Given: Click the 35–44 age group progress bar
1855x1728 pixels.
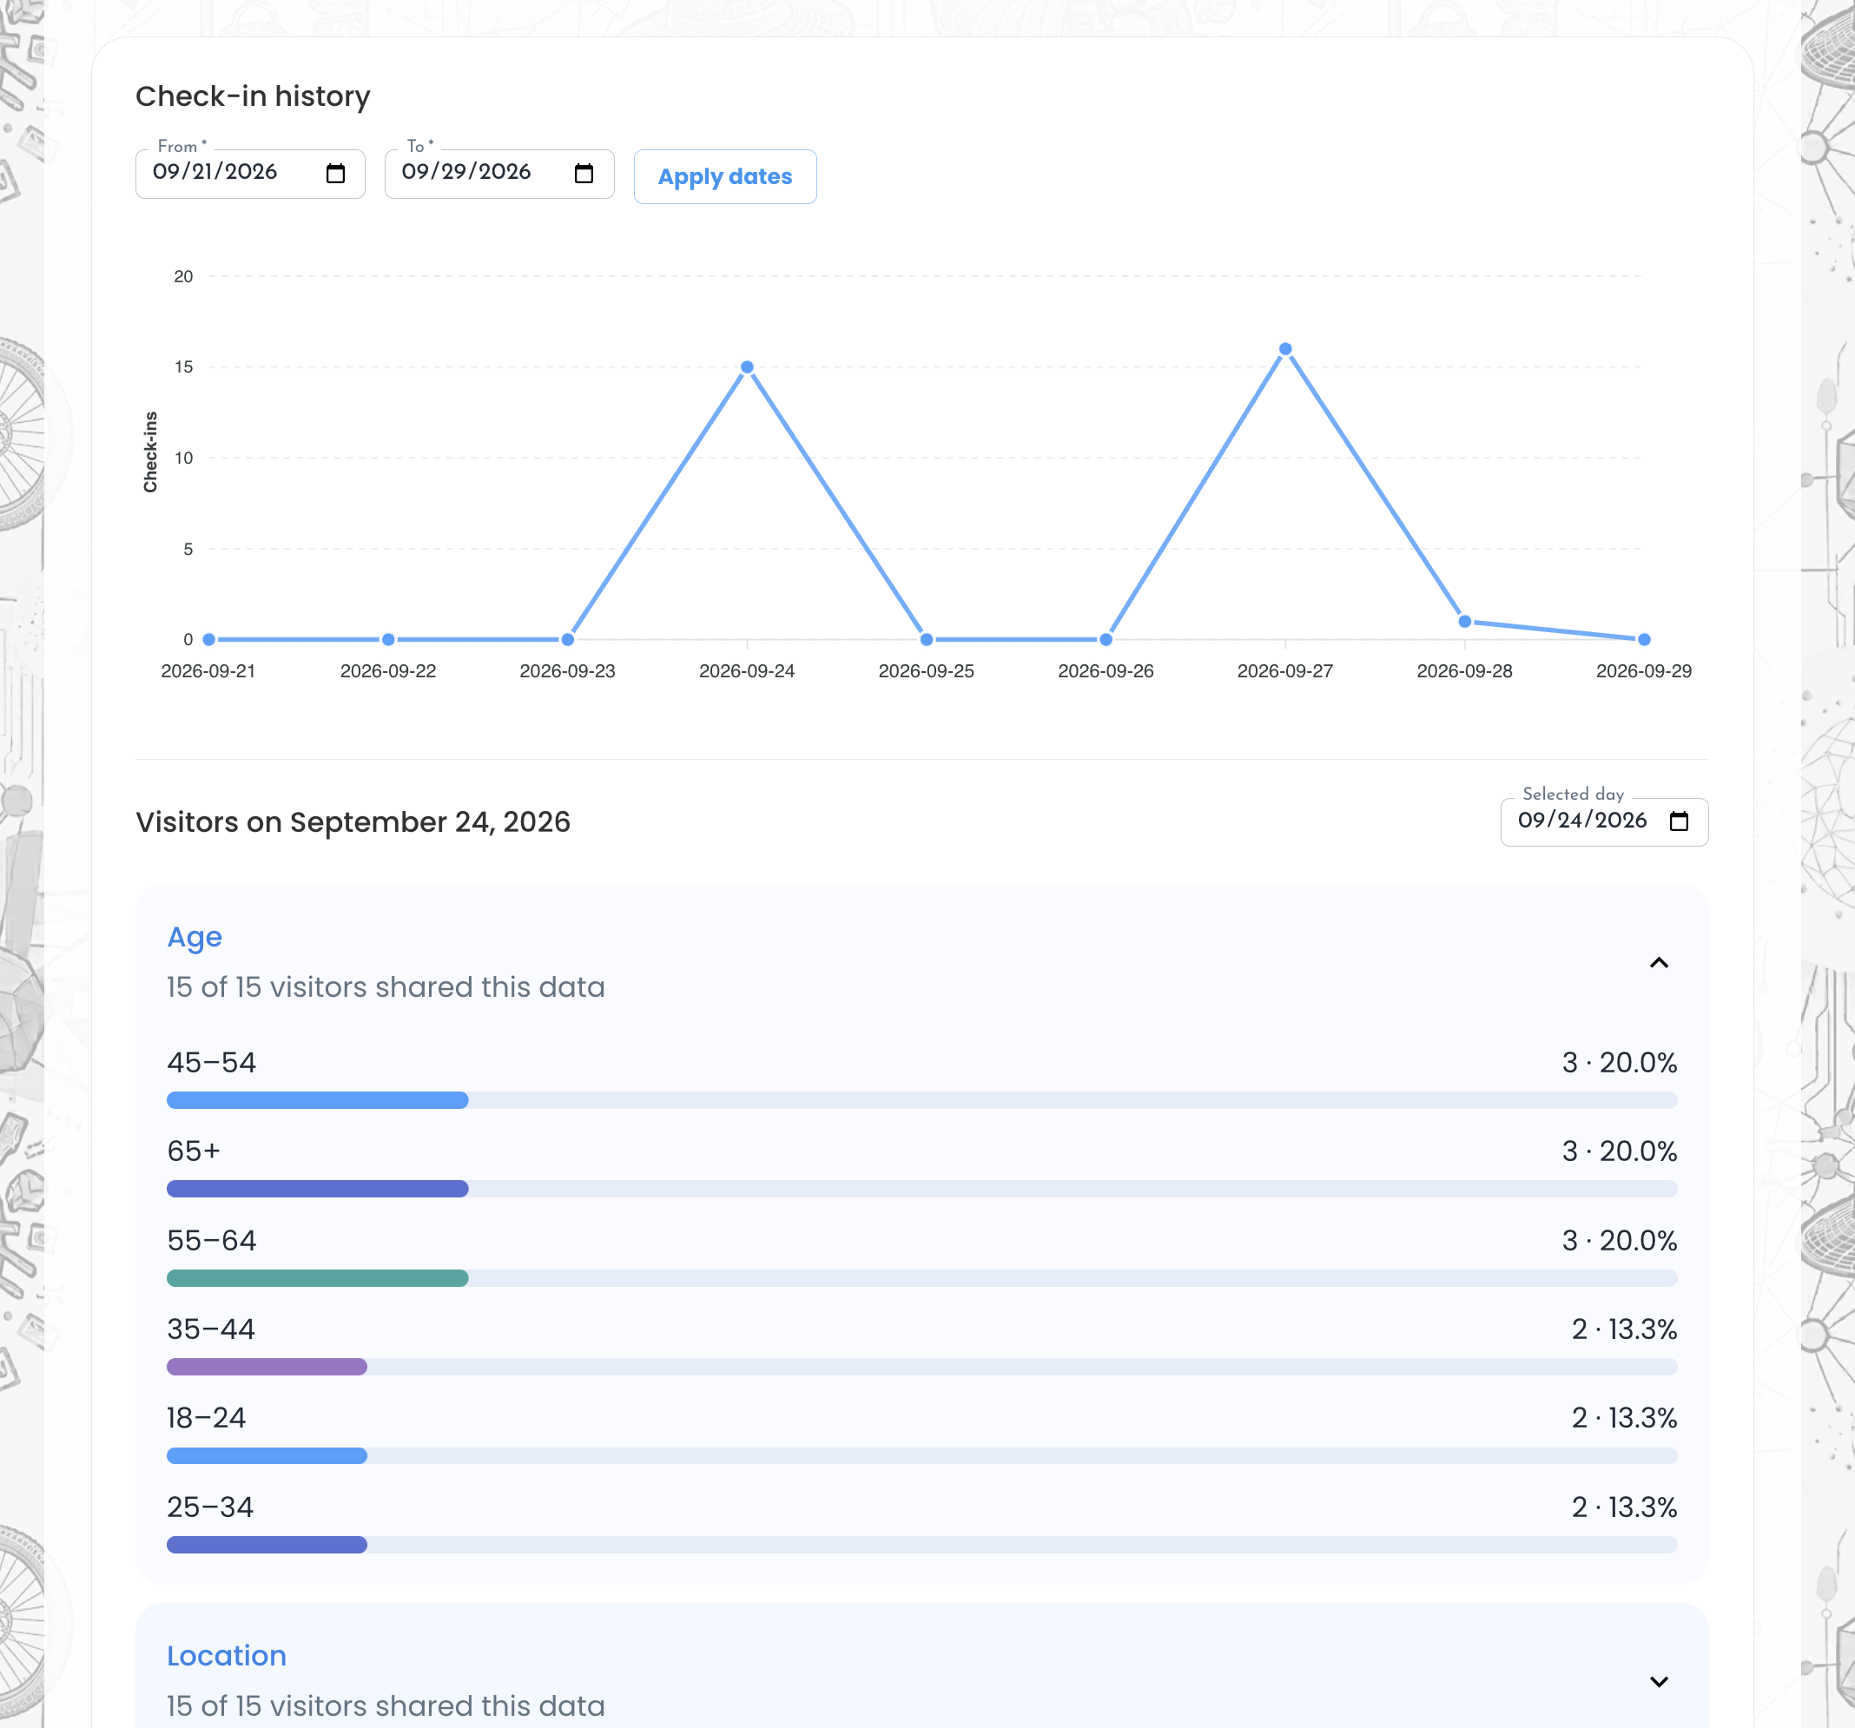Looking at the screenshot, I should click(x=922, y=1367).
